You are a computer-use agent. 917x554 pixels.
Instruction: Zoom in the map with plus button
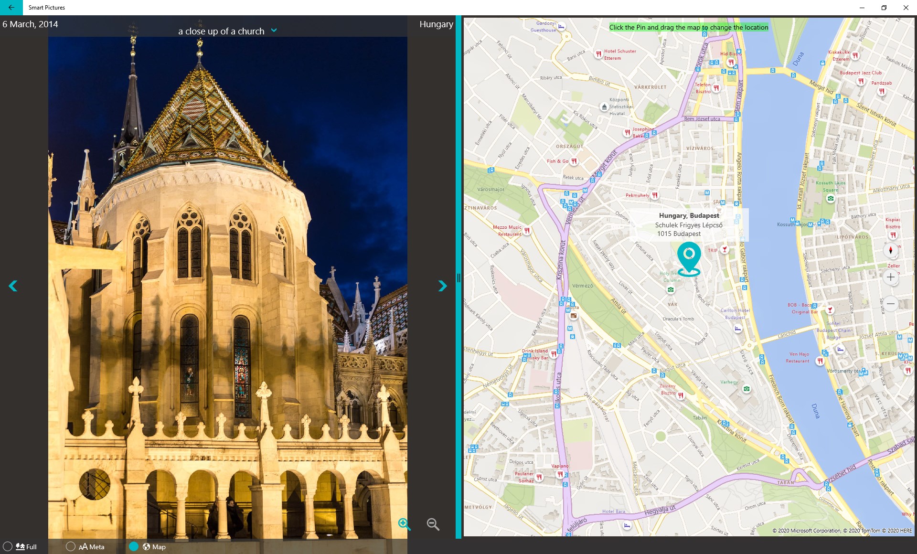[x=890, y=277]
